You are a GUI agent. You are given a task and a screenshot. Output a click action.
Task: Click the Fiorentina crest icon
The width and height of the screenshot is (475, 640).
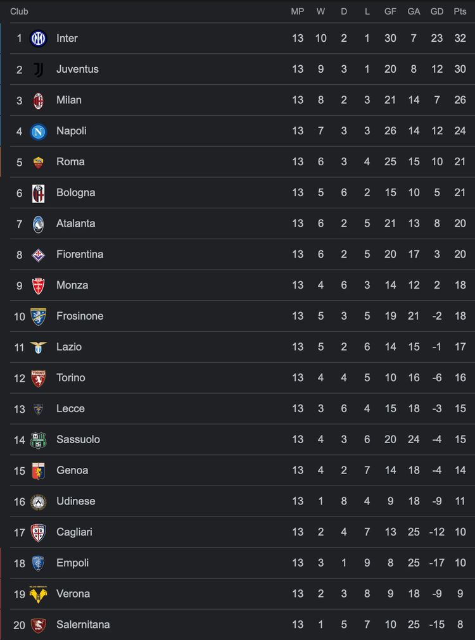click(x=39, y=255)
